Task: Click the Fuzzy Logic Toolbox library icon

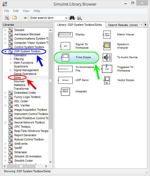Action: (11, 97)
